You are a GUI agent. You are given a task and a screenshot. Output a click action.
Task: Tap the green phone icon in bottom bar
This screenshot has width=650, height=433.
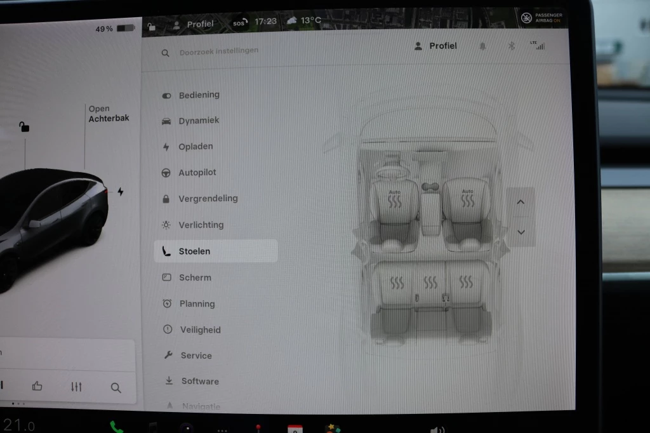(116, 426)
